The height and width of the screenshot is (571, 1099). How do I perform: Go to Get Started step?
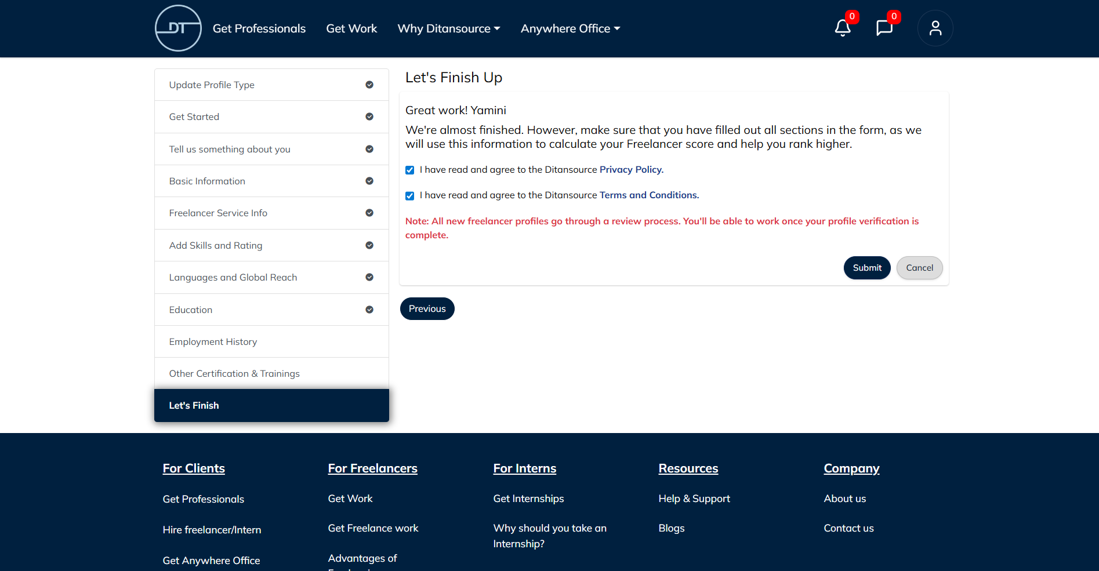[x=271, y=117]
